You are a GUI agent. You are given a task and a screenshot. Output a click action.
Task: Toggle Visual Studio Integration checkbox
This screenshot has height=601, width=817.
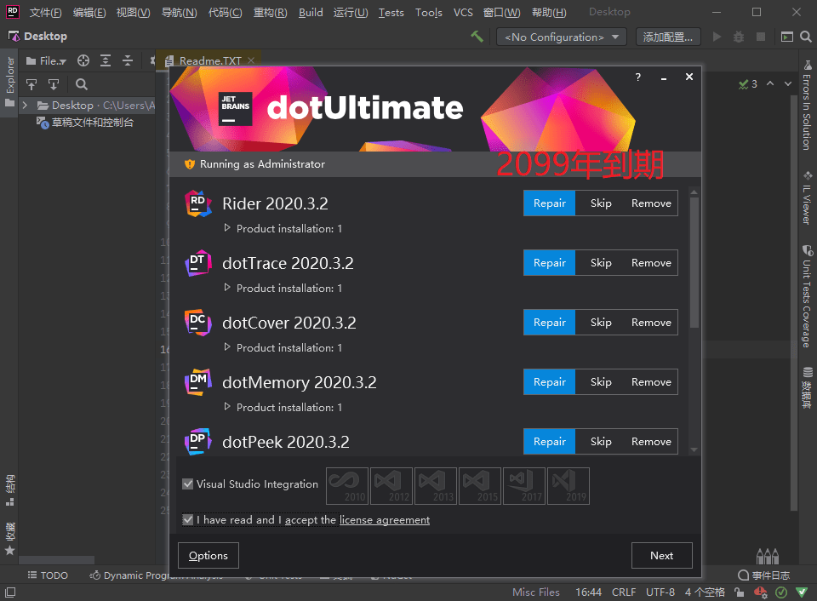click(x=188, y=484)
